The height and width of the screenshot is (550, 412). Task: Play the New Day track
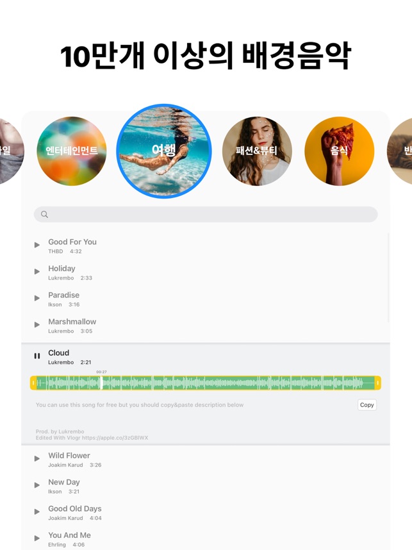point(37,485)
